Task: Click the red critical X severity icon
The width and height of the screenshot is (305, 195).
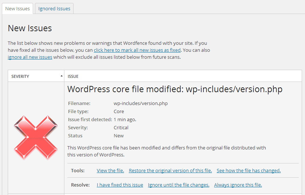Action: click(x=36, y=137)
